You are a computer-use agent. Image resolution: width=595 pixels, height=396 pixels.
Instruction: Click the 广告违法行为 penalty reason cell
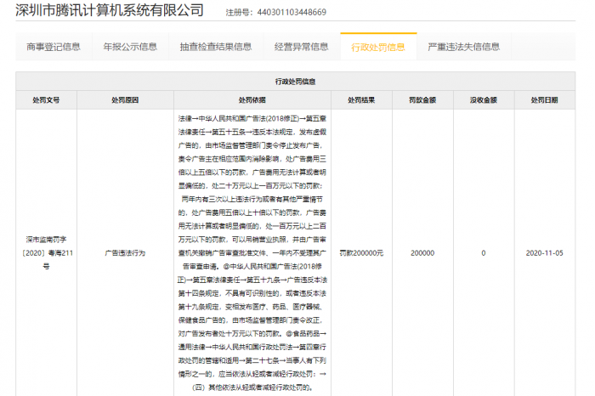click(x=124, y=252)
